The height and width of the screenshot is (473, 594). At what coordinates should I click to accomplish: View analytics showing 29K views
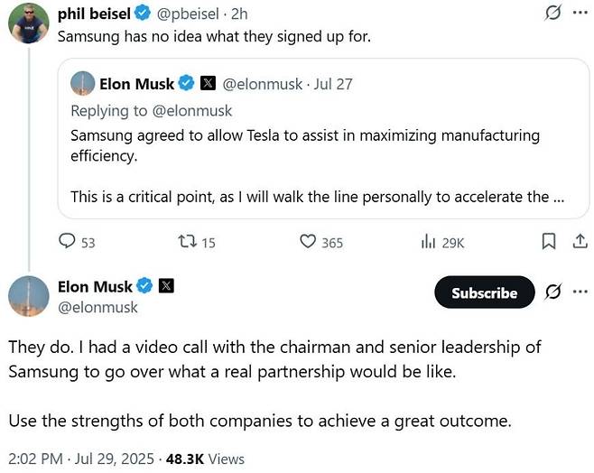pyautogui.click(x=428, y=241)
